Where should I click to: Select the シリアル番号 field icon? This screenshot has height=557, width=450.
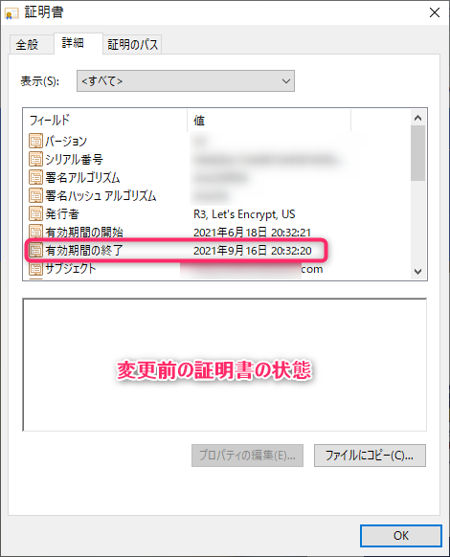[35, 159]
